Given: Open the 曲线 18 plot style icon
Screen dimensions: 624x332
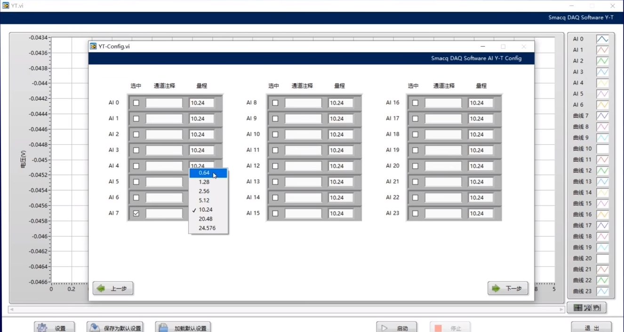Looking at the screenshot, I should (x=602, y=237).
